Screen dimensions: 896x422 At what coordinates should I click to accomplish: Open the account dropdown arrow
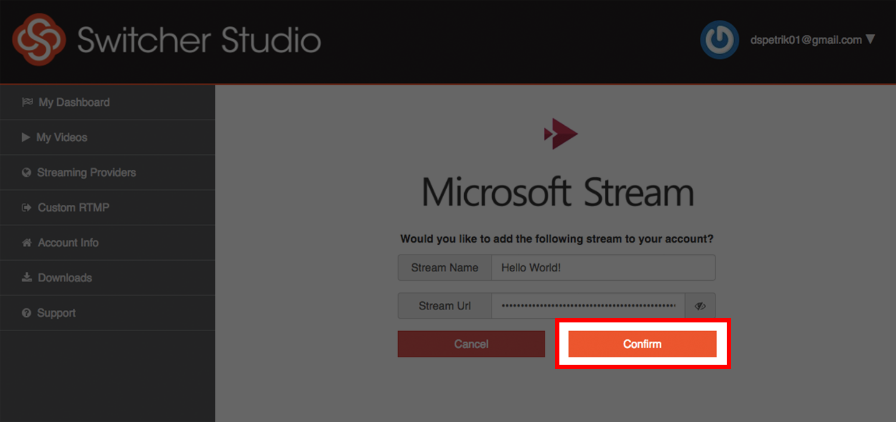[870, 39]
